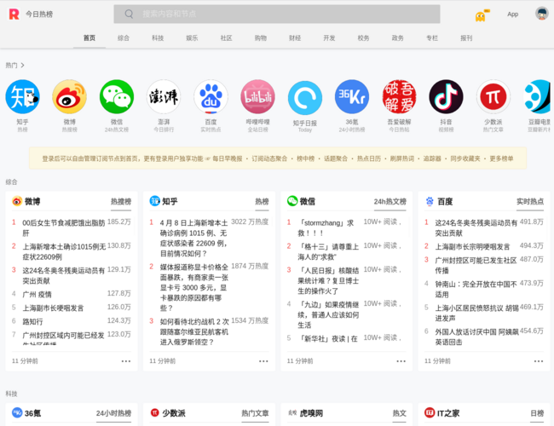Image resolution: width=554 pixels, height=426 pixels.
Task: Click the search content input field
Action: (x=277, y=14)
